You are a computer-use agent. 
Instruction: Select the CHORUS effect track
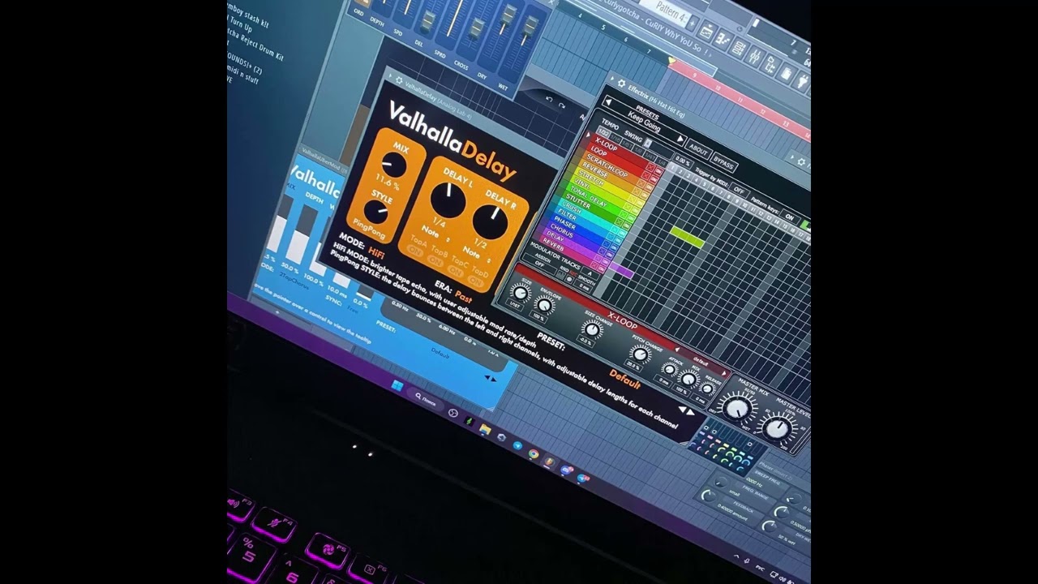pyautogui.click(x=562, y=231)
